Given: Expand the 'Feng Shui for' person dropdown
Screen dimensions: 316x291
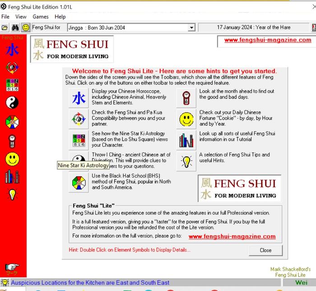Looking at the screenshot, I should pyautogui.click(x=191, y=28).
